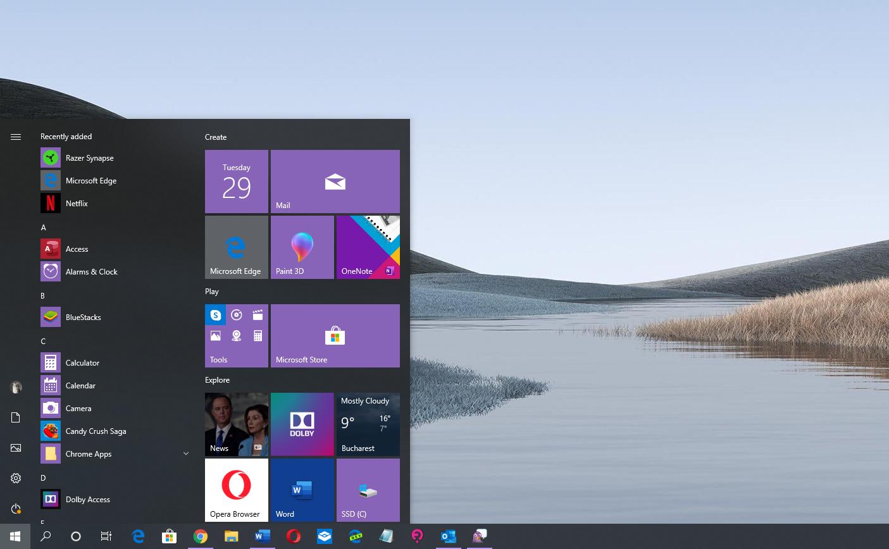This screenshot has height=549, width=889.
Task: Open the Power options button
Action: 16,509
